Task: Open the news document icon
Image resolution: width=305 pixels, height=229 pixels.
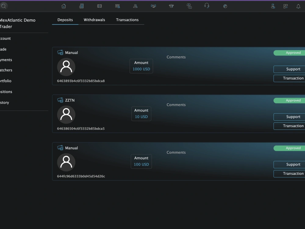Action: pyautogui.click(x=81, y=6)
